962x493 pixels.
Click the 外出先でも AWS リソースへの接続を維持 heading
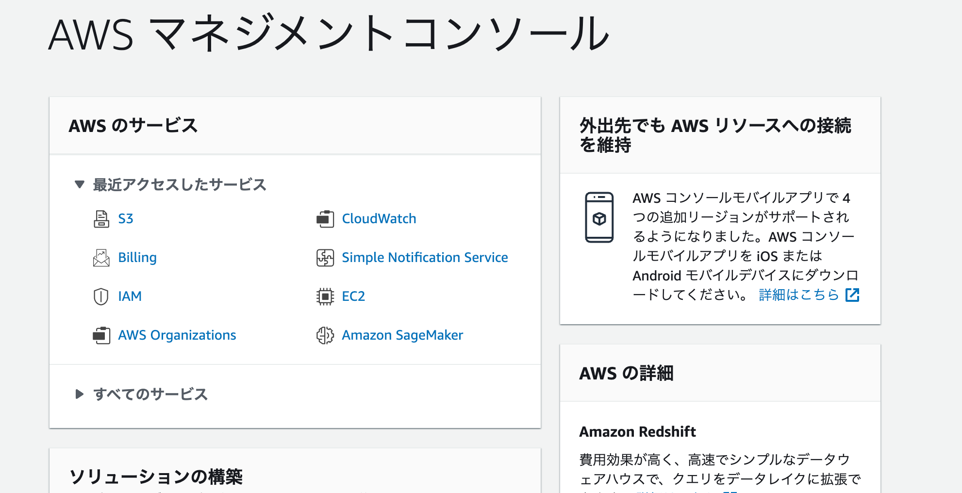715,135
